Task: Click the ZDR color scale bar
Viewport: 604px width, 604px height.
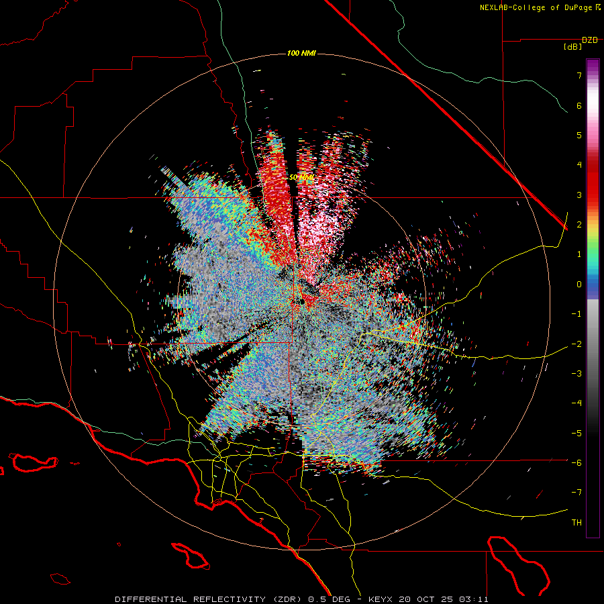Action: coord(593,298)
